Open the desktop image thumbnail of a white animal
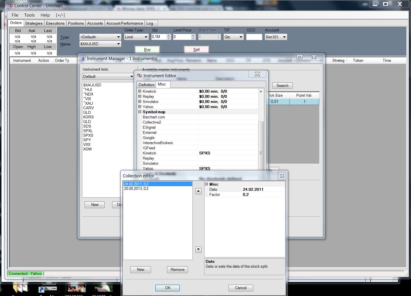The image size is (411, 296). pos(102,288)
